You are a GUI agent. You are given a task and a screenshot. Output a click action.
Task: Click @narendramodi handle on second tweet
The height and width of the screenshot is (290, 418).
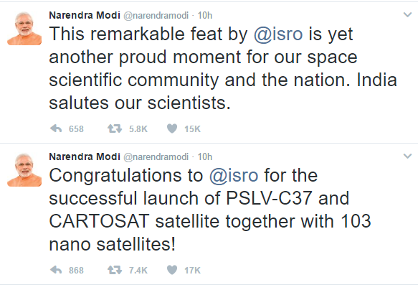coord(156,157)
